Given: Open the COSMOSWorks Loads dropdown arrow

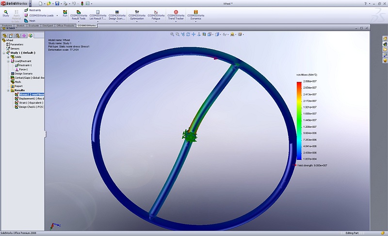Looking at the screenshot, I should pos(57,16).
